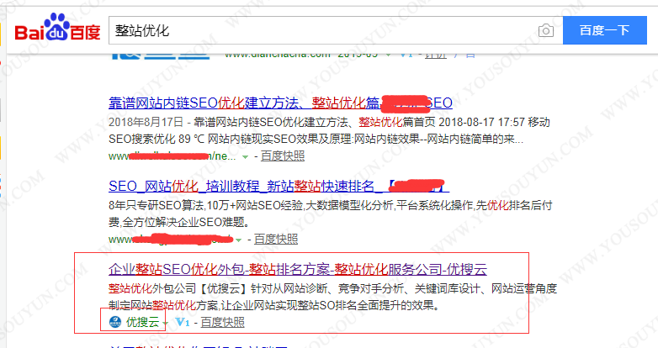Click green redacted URL under the SEO培训教程 result

(170, 239)
